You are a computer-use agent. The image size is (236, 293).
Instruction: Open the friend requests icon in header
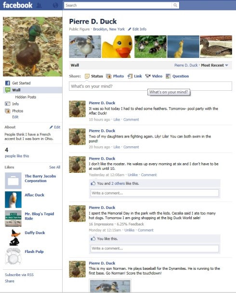pyautogui.click(x=39, y=5)
